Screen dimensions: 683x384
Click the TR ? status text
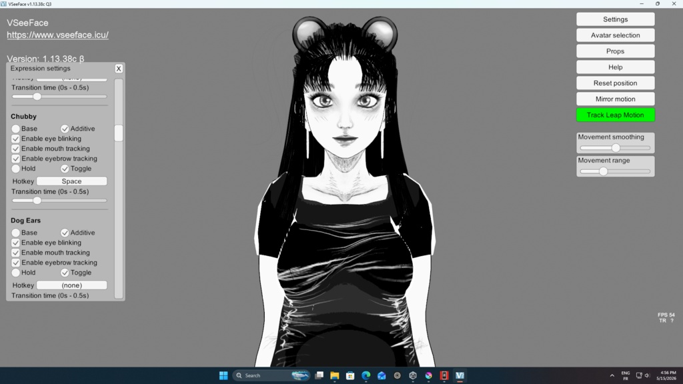[x=666, y=321]
